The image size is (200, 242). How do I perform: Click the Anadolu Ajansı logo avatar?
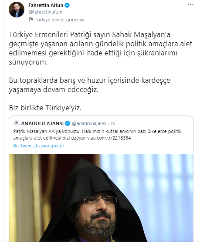pos(17,123)
